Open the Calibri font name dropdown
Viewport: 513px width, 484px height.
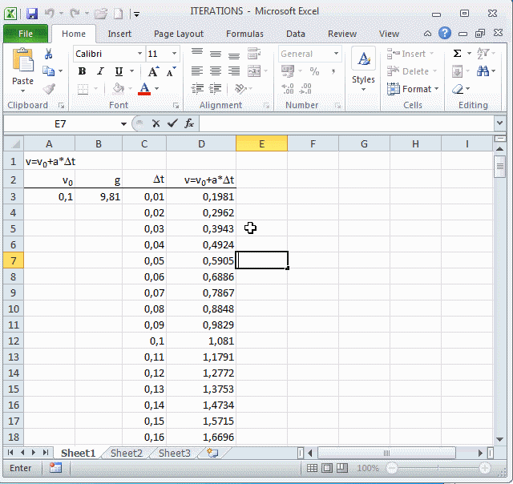139,54
